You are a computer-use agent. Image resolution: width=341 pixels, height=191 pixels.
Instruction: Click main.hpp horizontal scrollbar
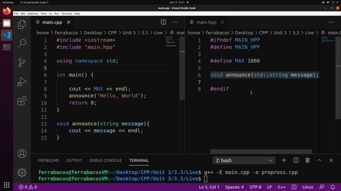tap(261, 151)
